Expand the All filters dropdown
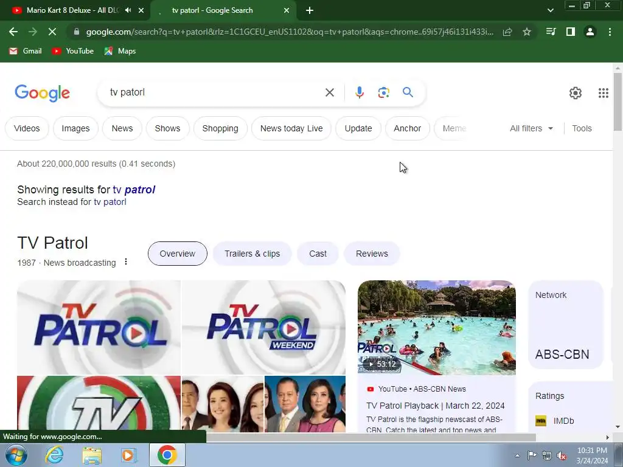Screen dimensions: 623x467 point(532,128)
